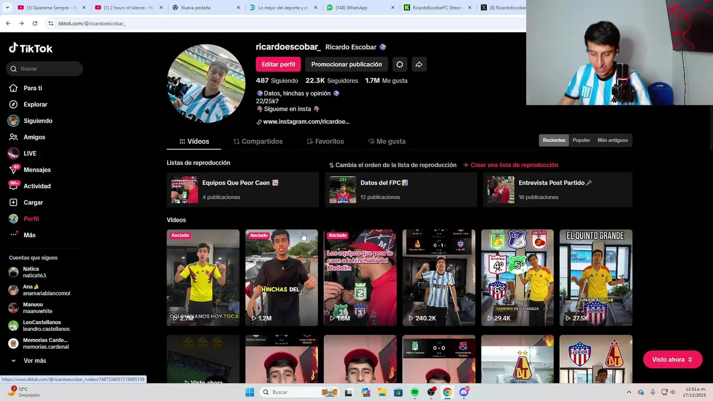Open followed account maanuwhite

pyautogui.click(x=39, y=308)
